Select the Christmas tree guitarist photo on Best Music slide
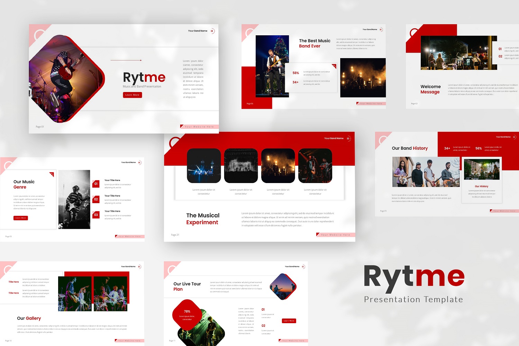519x346 pixels. 272,66
